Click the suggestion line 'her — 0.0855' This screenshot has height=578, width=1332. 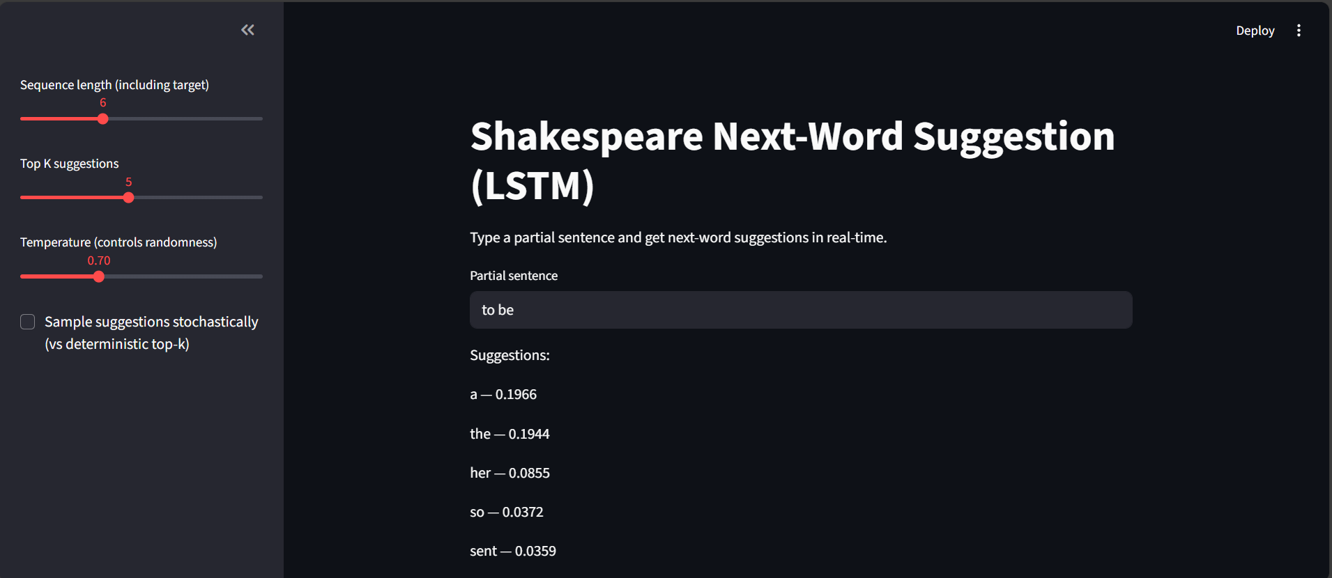[510, 472]
